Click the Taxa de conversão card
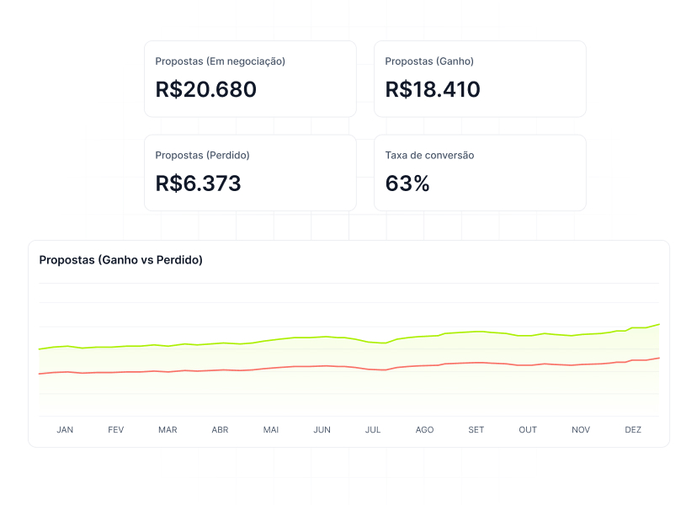 coord(480,173)
